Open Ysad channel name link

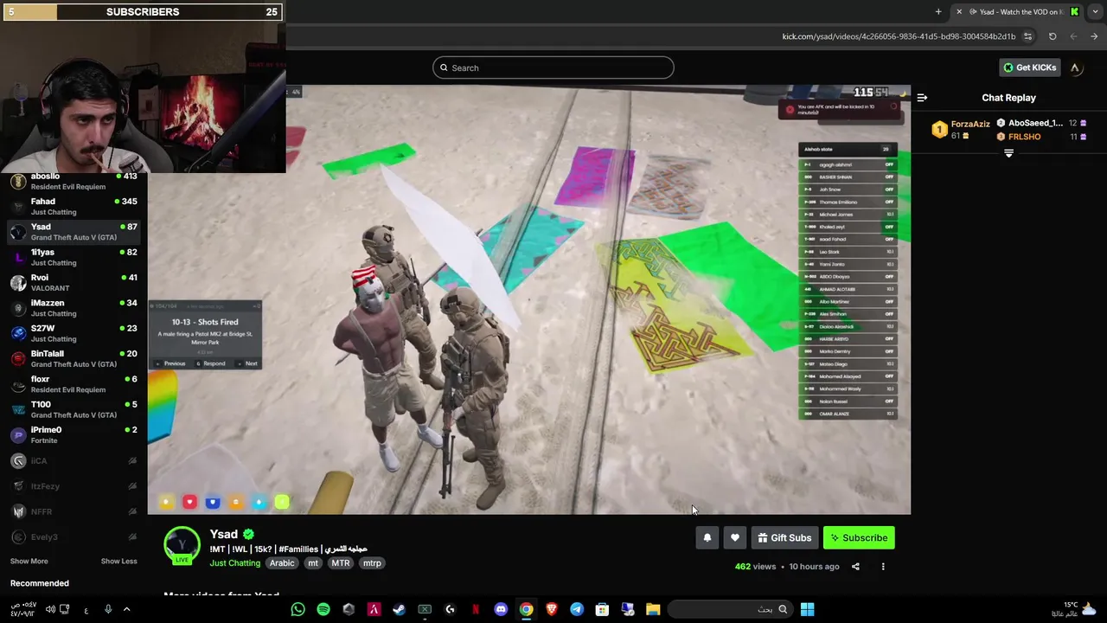[224, 535]
